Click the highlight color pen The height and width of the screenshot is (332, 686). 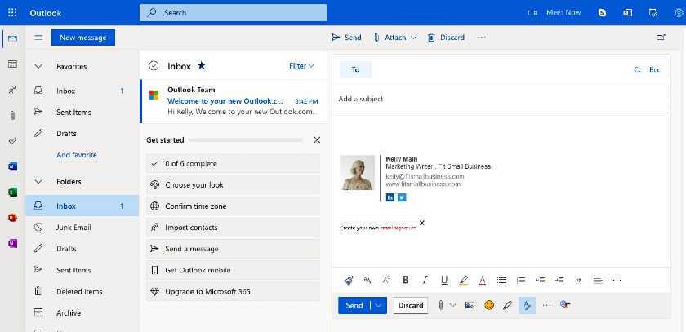click(x=463, y=281)
